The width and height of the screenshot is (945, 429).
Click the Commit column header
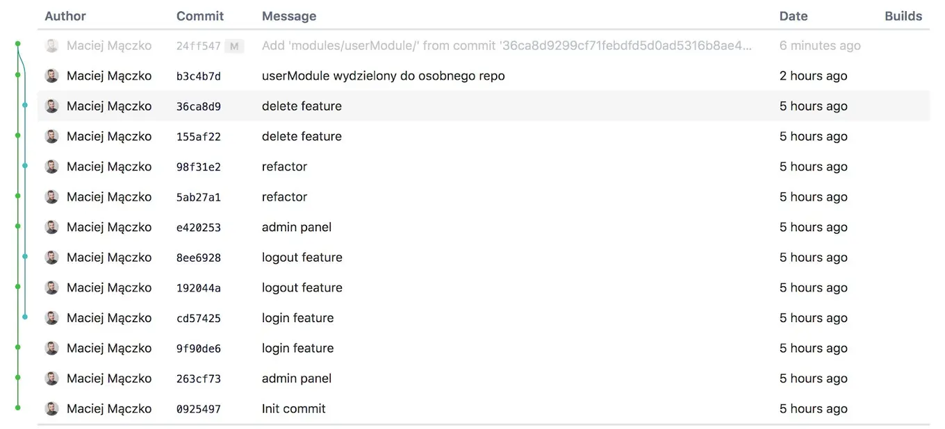(x=199, y=15)
